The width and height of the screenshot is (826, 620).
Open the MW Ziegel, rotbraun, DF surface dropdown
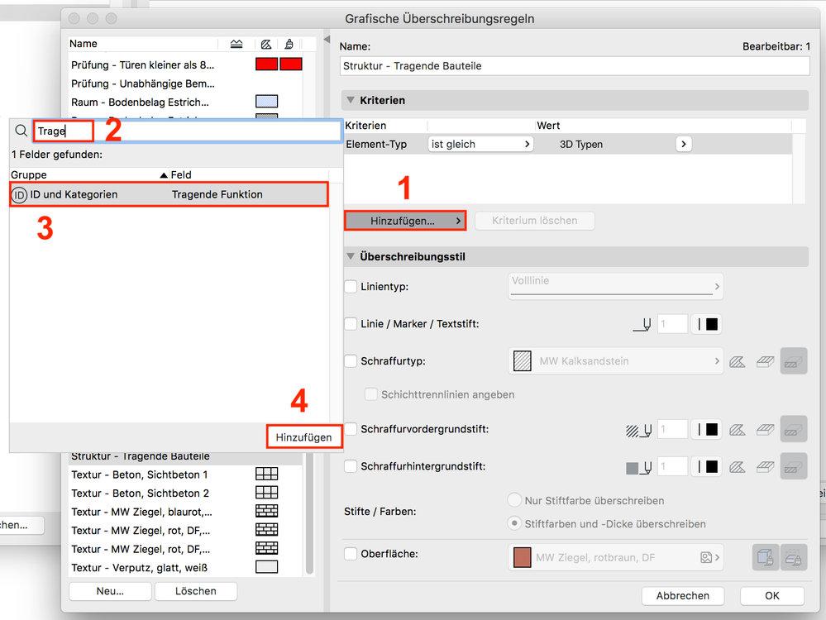coord(615,557)
